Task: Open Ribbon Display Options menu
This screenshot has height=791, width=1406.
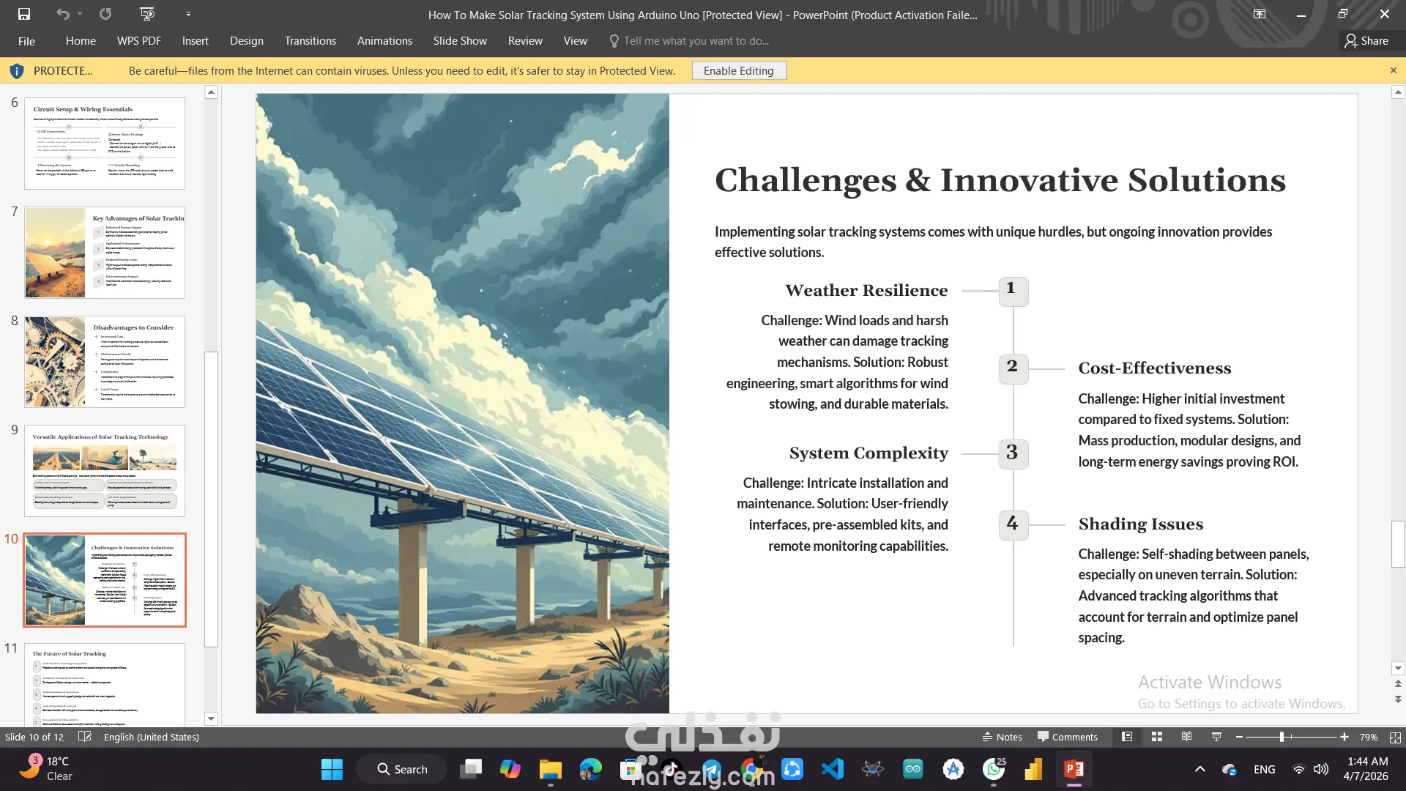Action: (1260, 14)
